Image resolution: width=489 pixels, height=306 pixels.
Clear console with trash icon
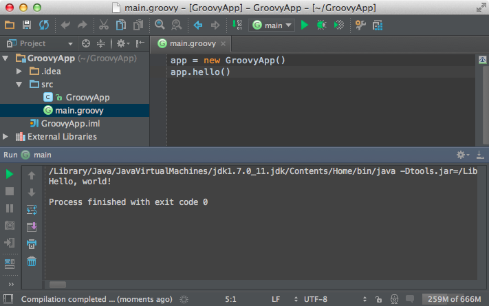click(32, 261)
